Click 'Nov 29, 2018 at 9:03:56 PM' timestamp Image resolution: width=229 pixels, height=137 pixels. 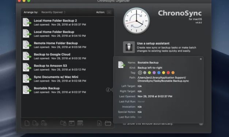pos(69,47)
